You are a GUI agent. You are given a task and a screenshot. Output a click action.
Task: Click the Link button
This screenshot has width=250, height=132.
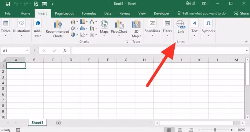(181, 27)
